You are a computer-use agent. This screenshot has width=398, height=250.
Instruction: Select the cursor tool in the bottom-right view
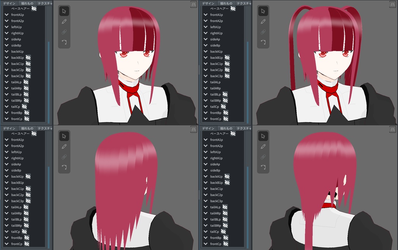pos(263,136)
